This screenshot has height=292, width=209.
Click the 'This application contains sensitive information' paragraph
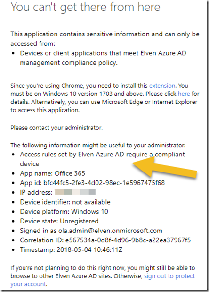[x=105, y=39]
